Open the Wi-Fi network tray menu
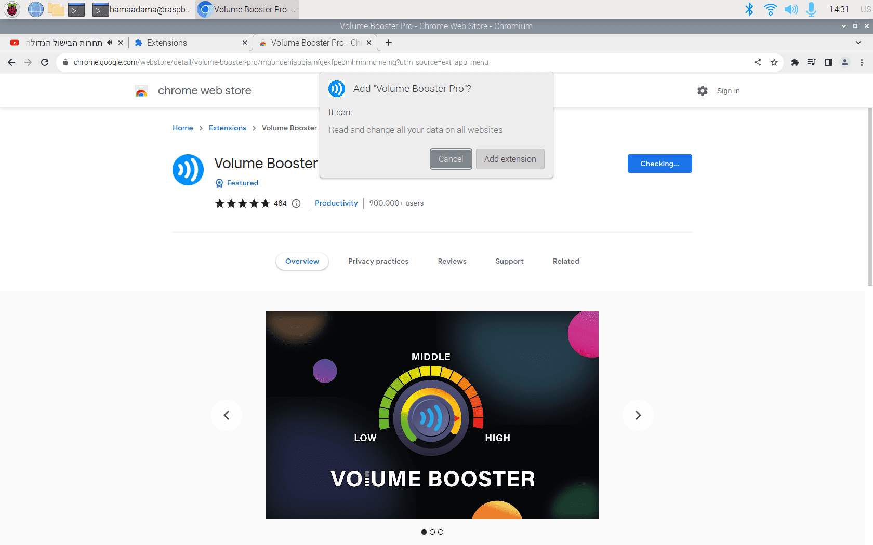The height and width of the screenshot is (545, 873). [770, 9]
